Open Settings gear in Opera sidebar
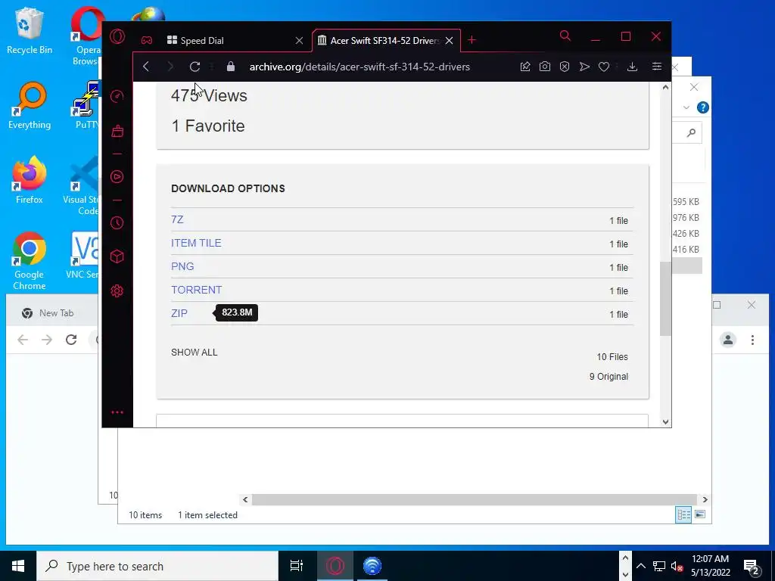This screenshot has height=581, width=775. [x=117, y=291]
